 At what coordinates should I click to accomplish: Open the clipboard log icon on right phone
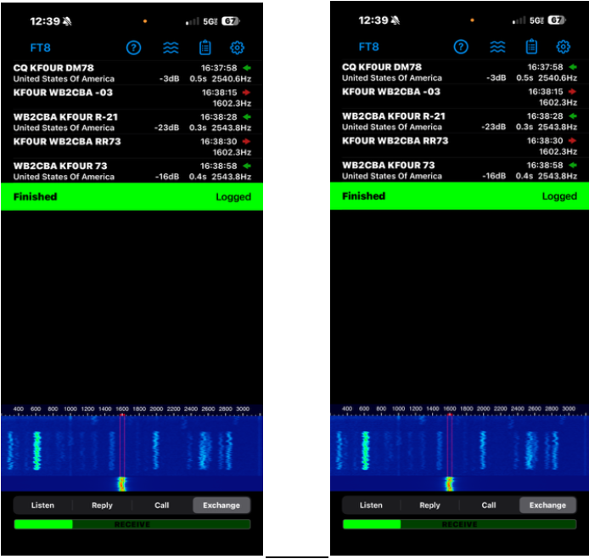point(531,47)
